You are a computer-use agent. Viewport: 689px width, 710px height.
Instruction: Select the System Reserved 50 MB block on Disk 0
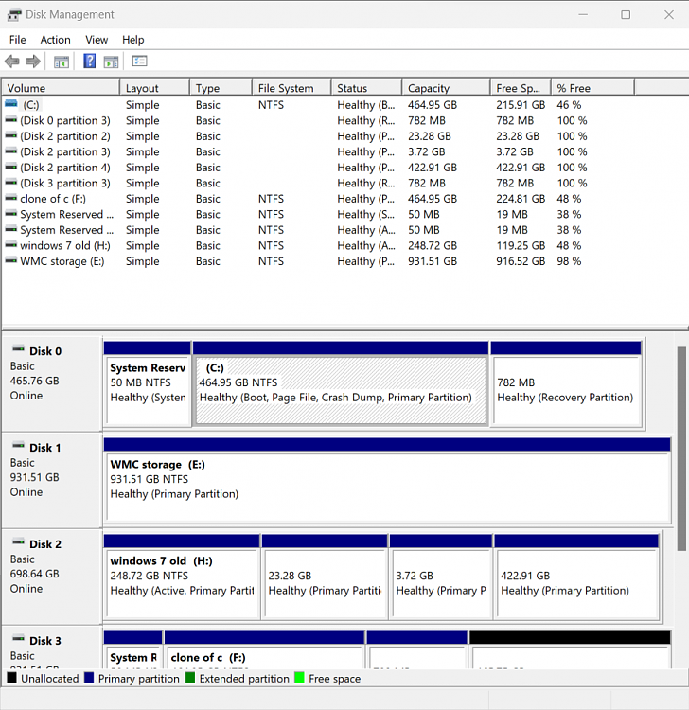click(x=147, y=383)
